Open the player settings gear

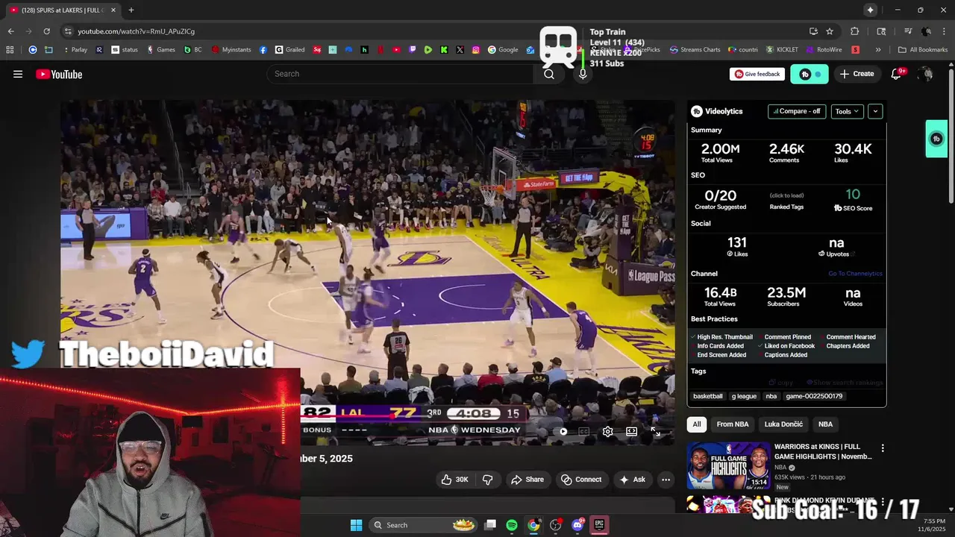point(608,431)
